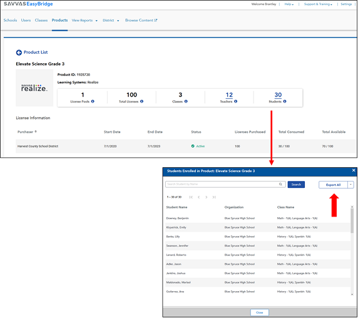This screenshot has width=363, height=318.
Task: Click the green Active status check icon
Action: click(193, 146)
